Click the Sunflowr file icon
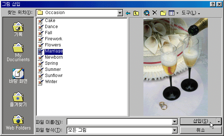 click(x=41, y=76)
